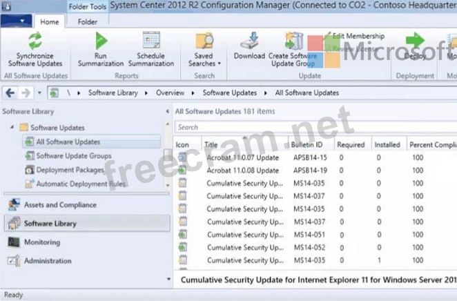The height and width of the screenshot is (301, 457).
Task: Go back with the navigation arrow
Action: pos(10,93)
